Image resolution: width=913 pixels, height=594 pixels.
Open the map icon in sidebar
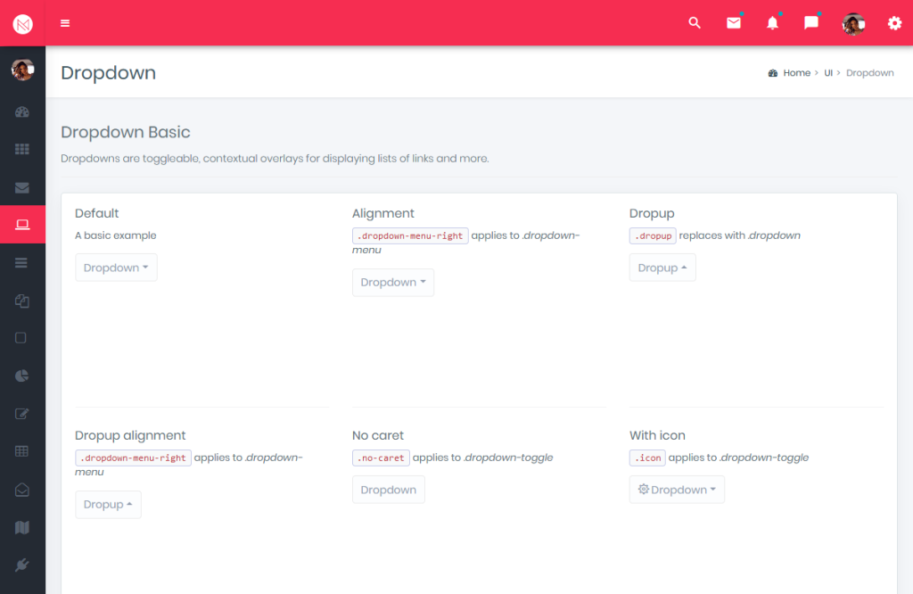pyautogui.click(x=22, y=528)
